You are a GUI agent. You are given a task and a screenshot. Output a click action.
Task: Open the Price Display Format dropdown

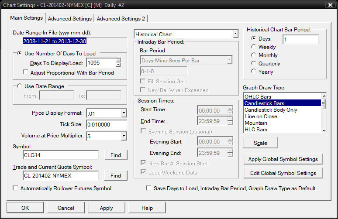pos(124,113)
